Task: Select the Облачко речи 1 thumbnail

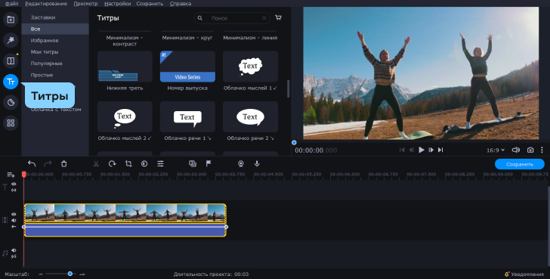Action: pyautogui.click(x=187, y=117)
